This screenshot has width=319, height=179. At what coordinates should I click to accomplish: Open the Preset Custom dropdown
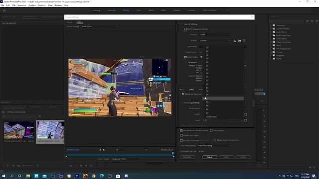[x=215, y=41]
